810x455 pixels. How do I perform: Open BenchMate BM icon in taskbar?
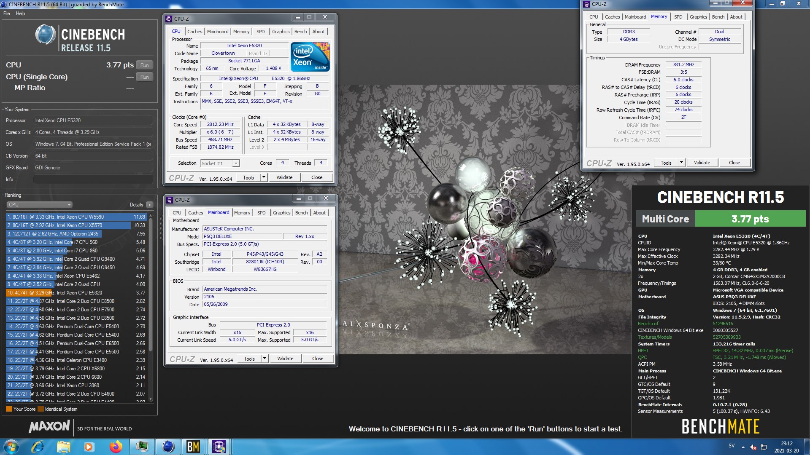(x=193, y=447)
